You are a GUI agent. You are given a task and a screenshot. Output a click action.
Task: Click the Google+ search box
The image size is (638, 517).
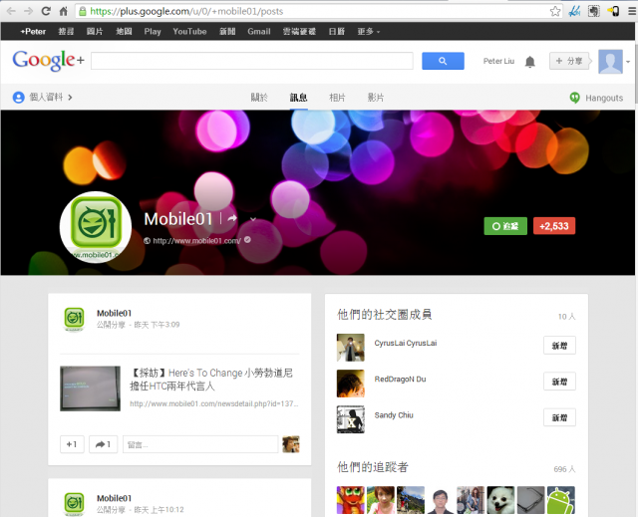[252, 61]
